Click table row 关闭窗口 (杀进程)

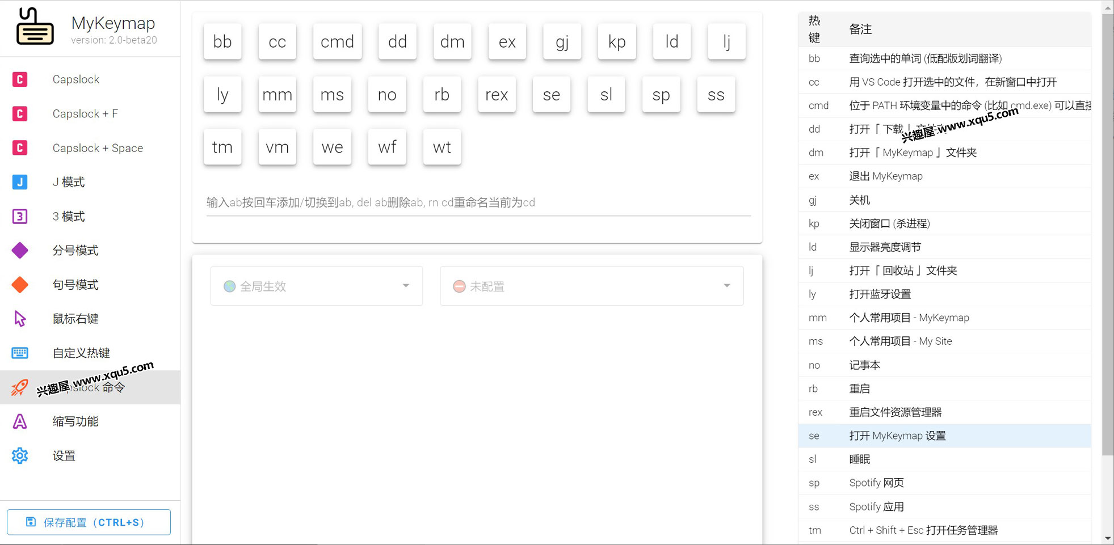(944, 223)
